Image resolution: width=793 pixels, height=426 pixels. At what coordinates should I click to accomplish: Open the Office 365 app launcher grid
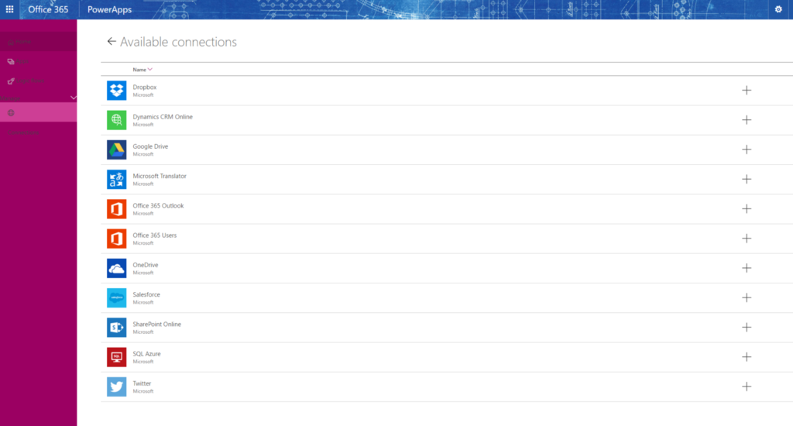click(x=9, y=9)
